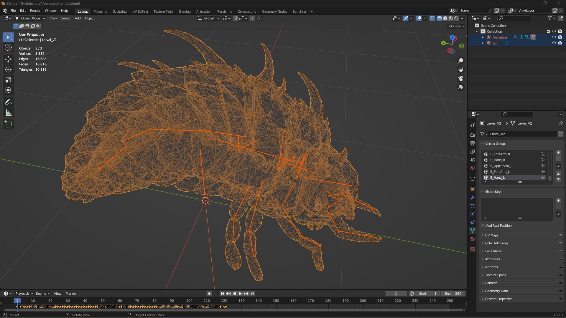Enable Add Rest Position checkbox
Screen dimensions: 566x318
(x=483, y=226)
